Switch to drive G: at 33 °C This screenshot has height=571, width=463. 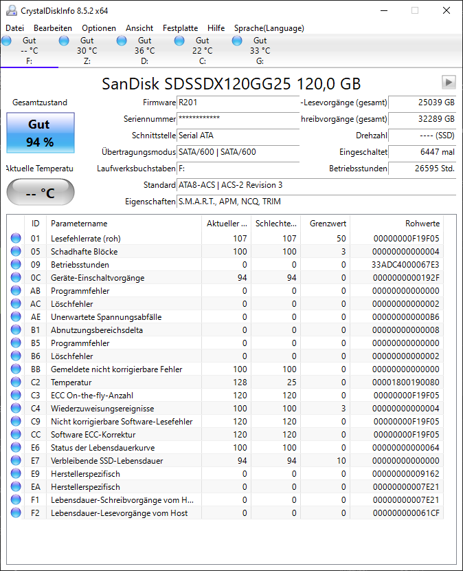260,51
